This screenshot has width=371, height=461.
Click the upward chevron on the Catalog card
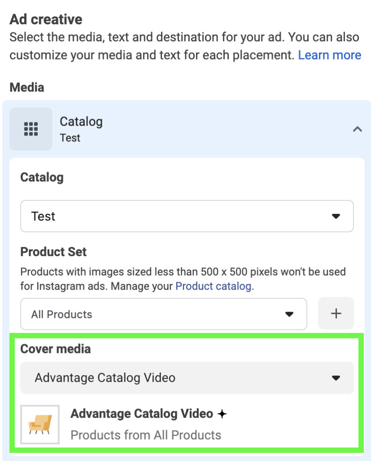(x=358, y=129)
